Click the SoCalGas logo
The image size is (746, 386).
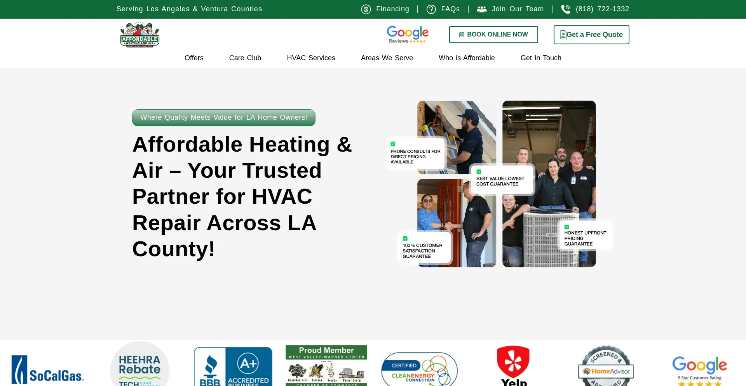tap(48, 369)
